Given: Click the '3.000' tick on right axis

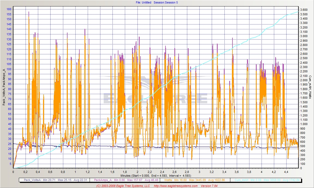Looking at the screenshot, I should pyautogui.click(x=304, y=36).
